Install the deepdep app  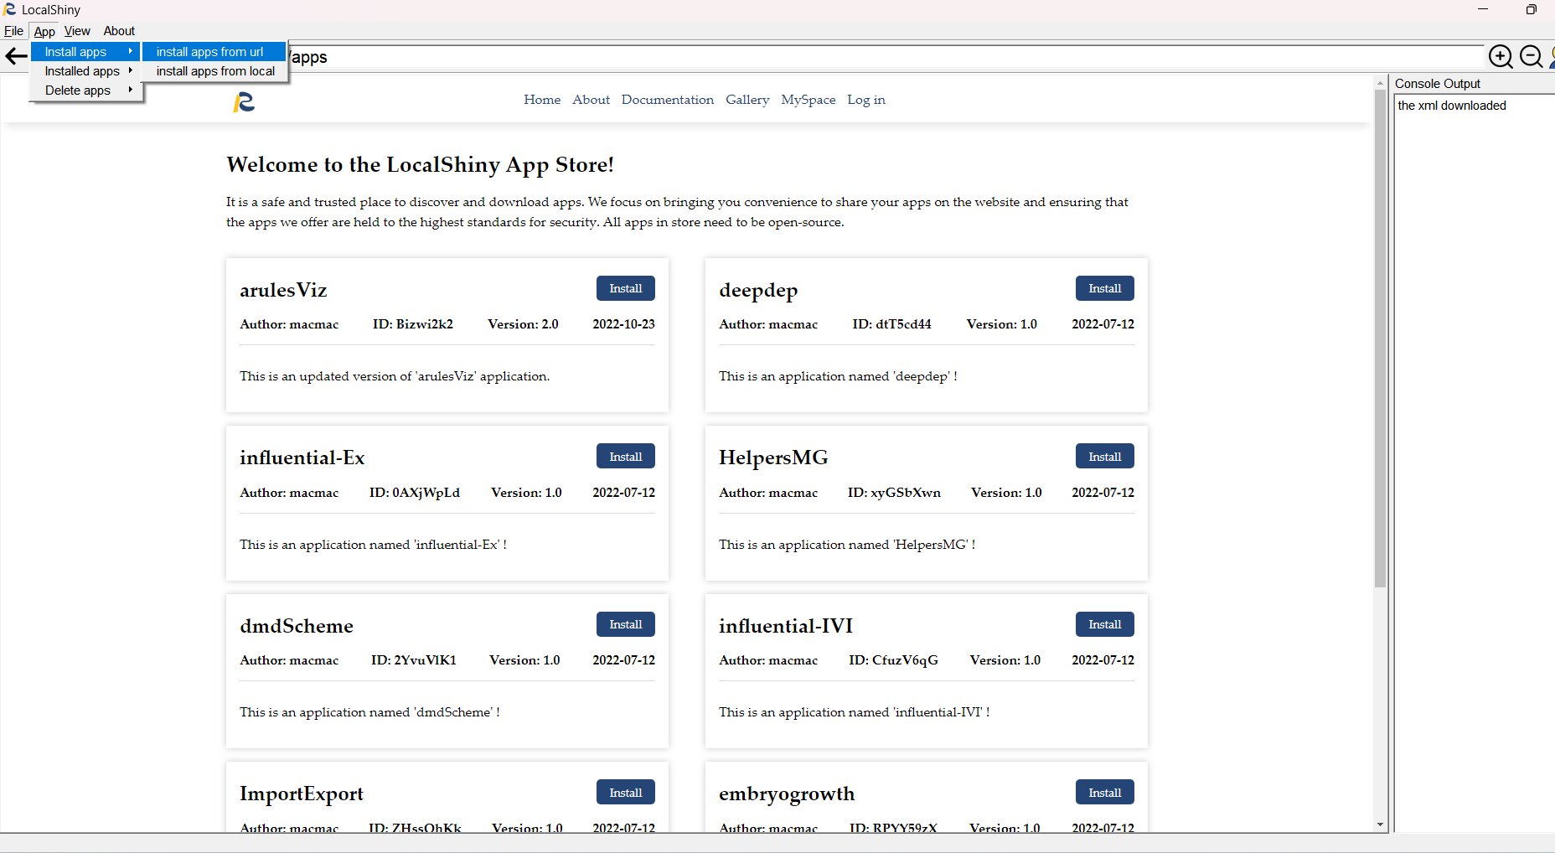[1105, 288]
